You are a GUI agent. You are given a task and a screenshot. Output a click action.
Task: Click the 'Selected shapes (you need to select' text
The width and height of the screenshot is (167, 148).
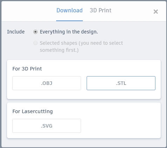[81, 43]
